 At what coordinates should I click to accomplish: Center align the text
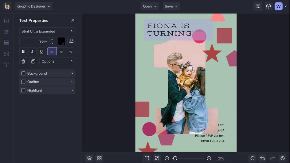61,51
